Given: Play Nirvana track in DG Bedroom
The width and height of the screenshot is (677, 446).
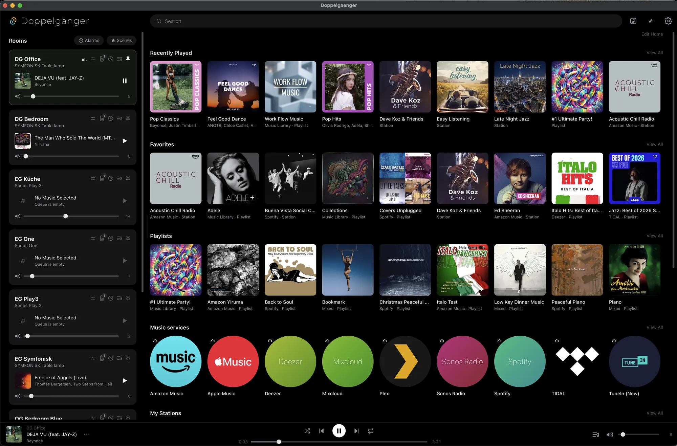Looking at the screenshot, I should coord(125,141).
